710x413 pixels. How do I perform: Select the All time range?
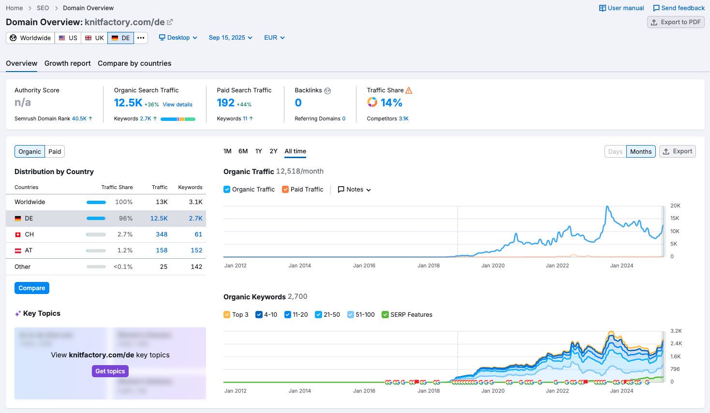(296, 151)
